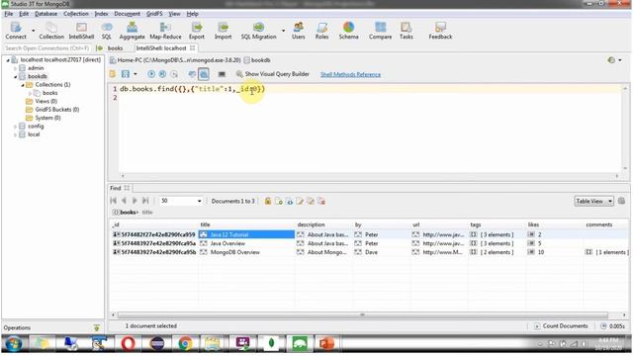Switch to the books tab
Image resolution: width=633 pixels, height=356 pixels.
115,48
